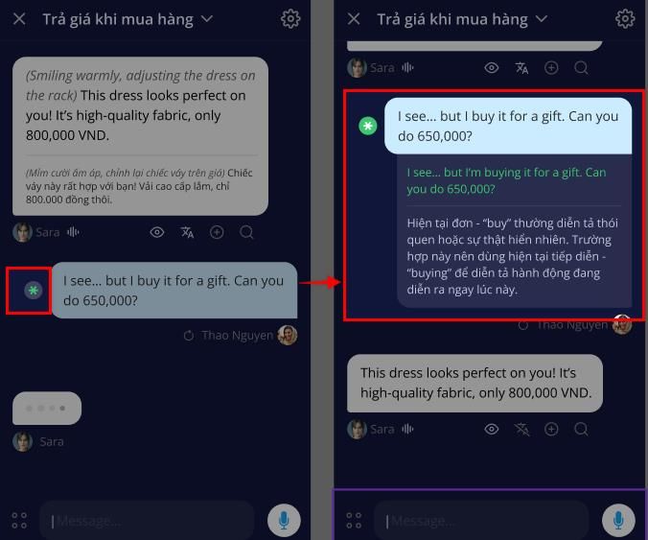Tap microphone button in left panel

[284, 520]
